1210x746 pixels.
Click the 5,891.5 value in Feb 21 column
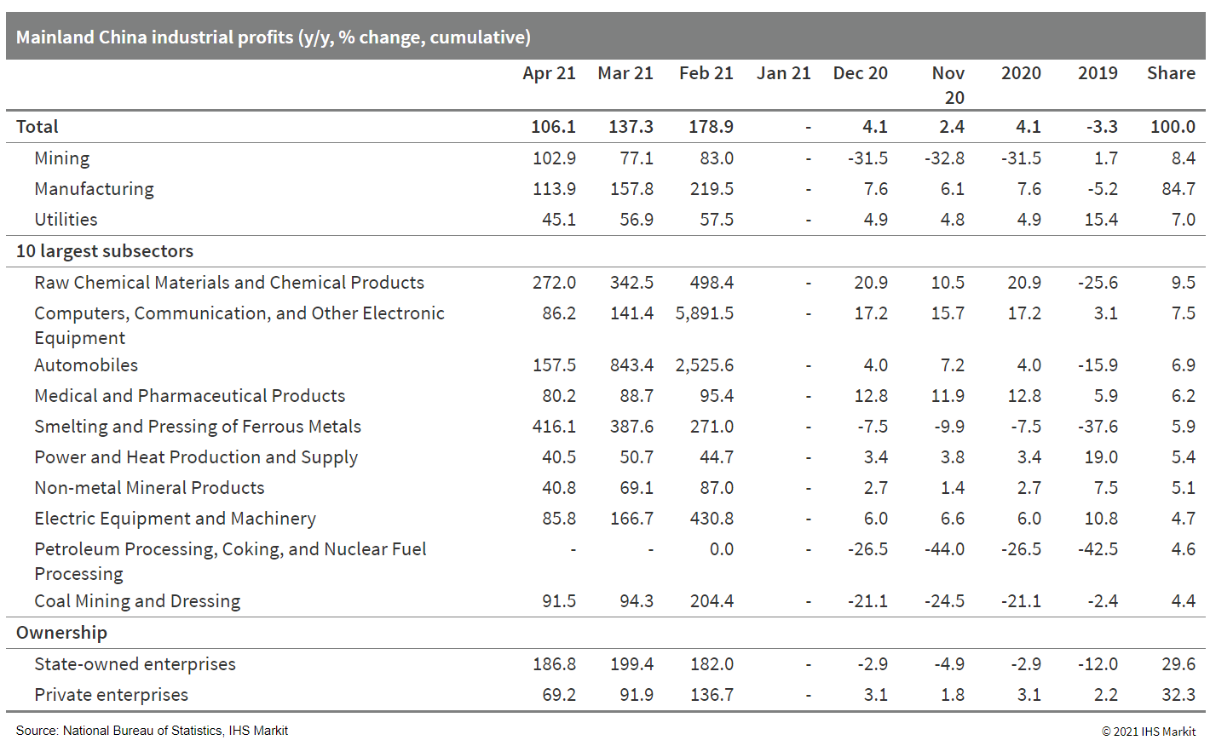(704, 313)
